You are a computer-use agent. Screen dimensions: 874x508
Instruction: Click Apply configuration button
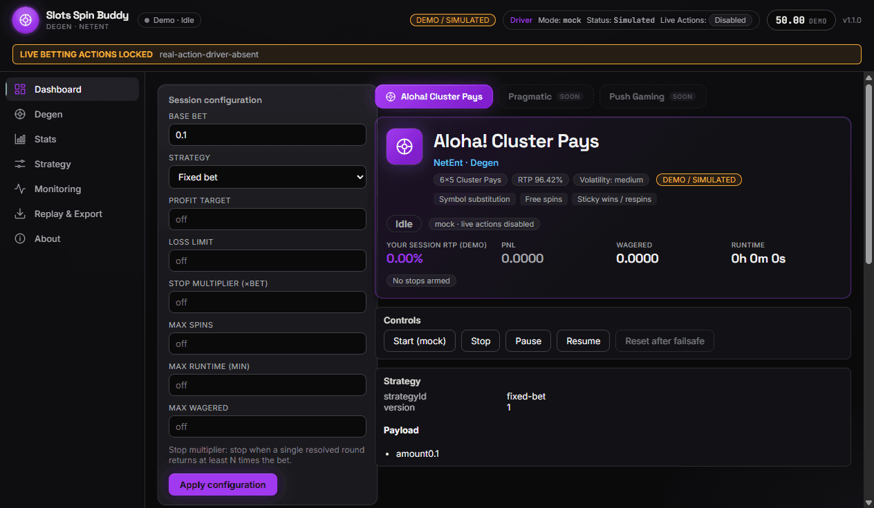[x=223, y=485]
